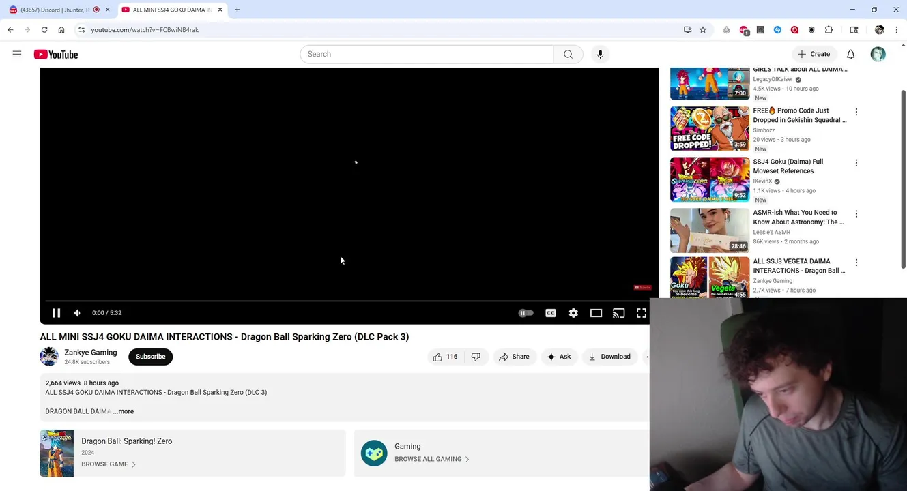Image resolution: width=907 pixels, height=491 pixels.
Task: Open options for ASMR-ish Astronomy video
Action: [x=856, y=214]
